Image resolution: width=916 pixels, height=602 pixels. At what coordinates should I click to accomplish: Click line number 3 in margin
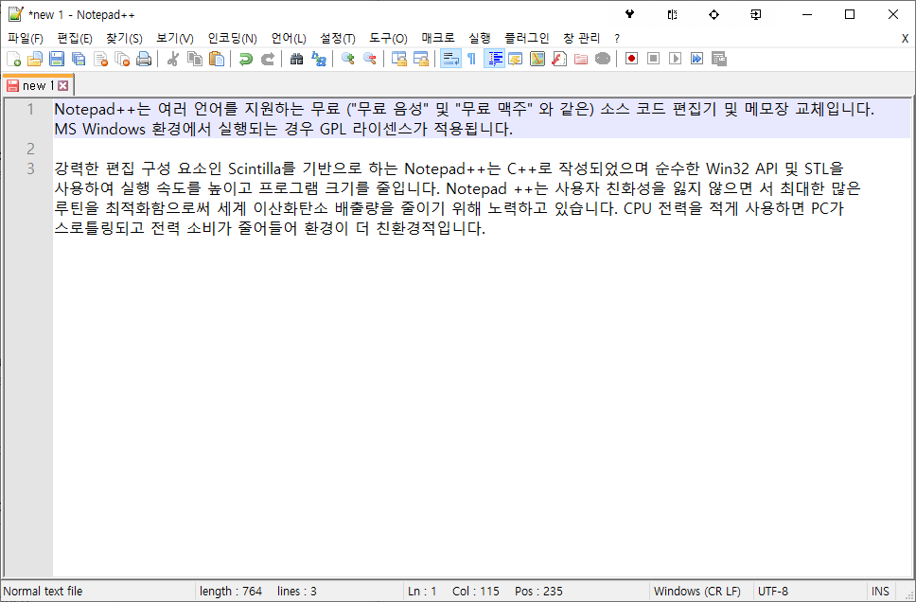click(x=31, y=168)
